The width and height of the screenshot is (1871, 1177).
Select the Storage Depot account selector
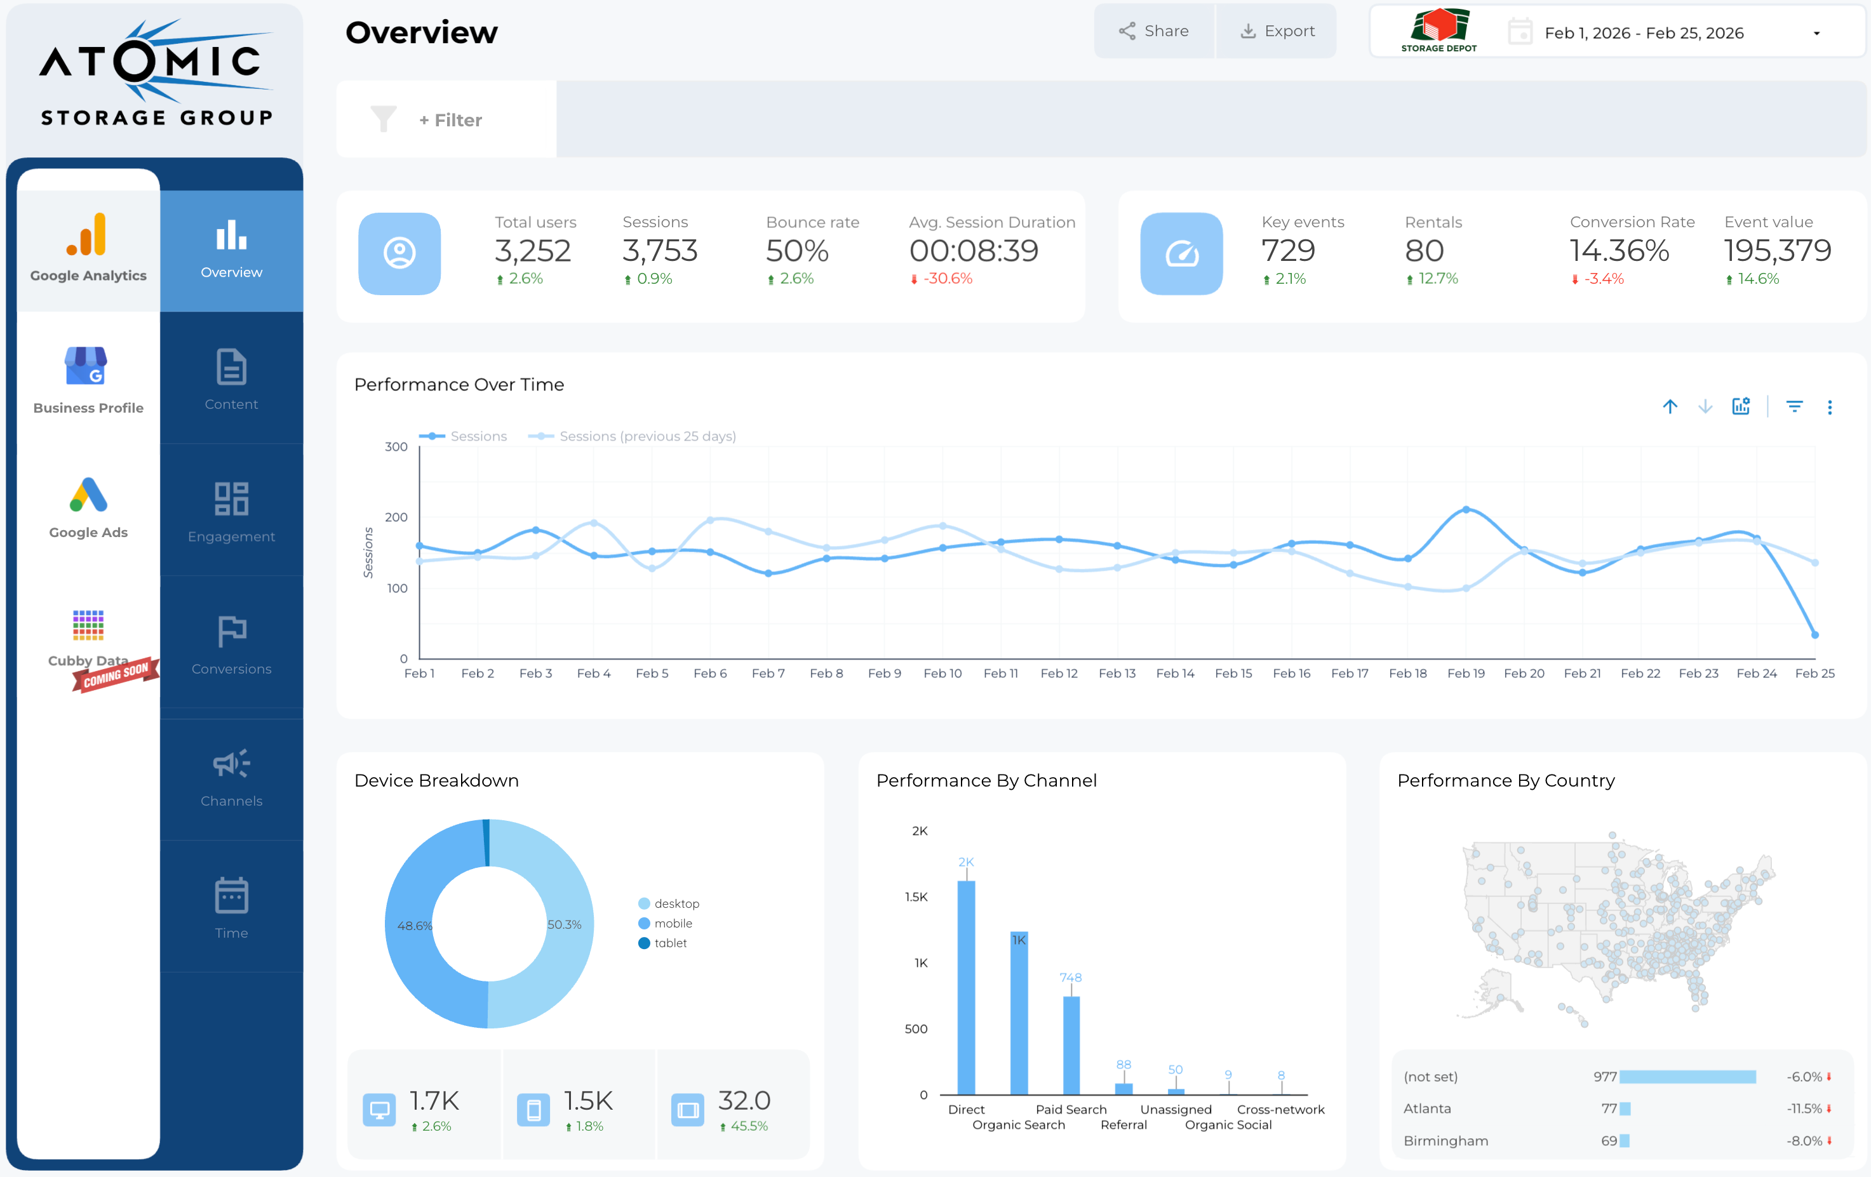click(1438, 31)
